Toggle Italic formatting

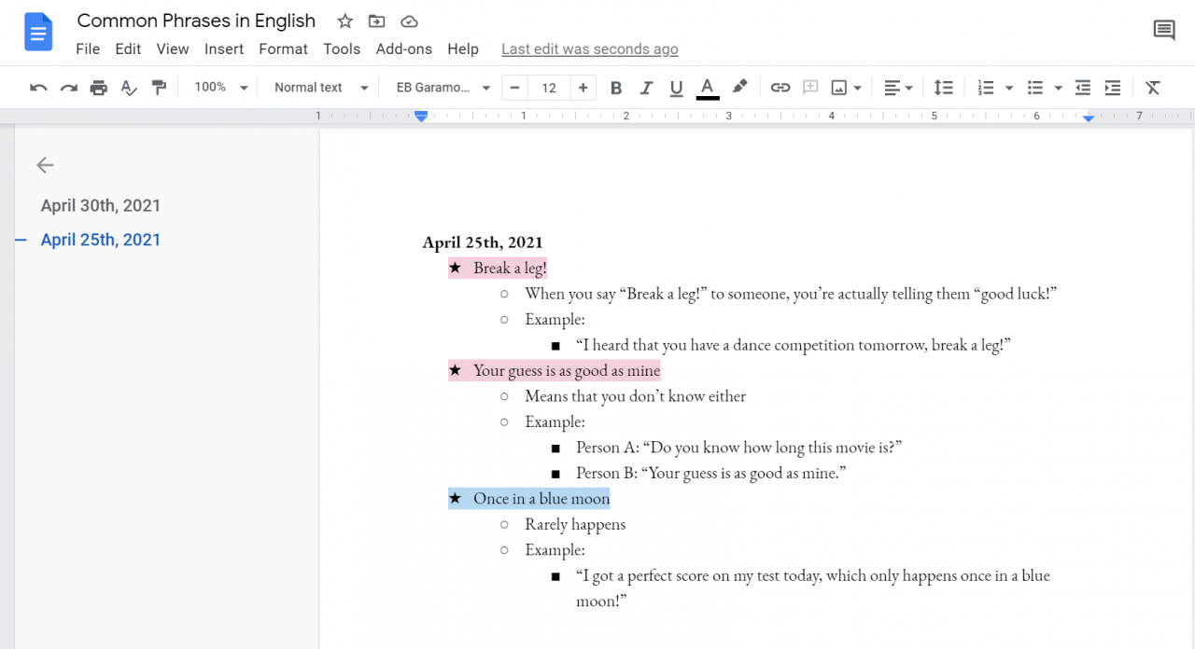(x=646, y=88)
